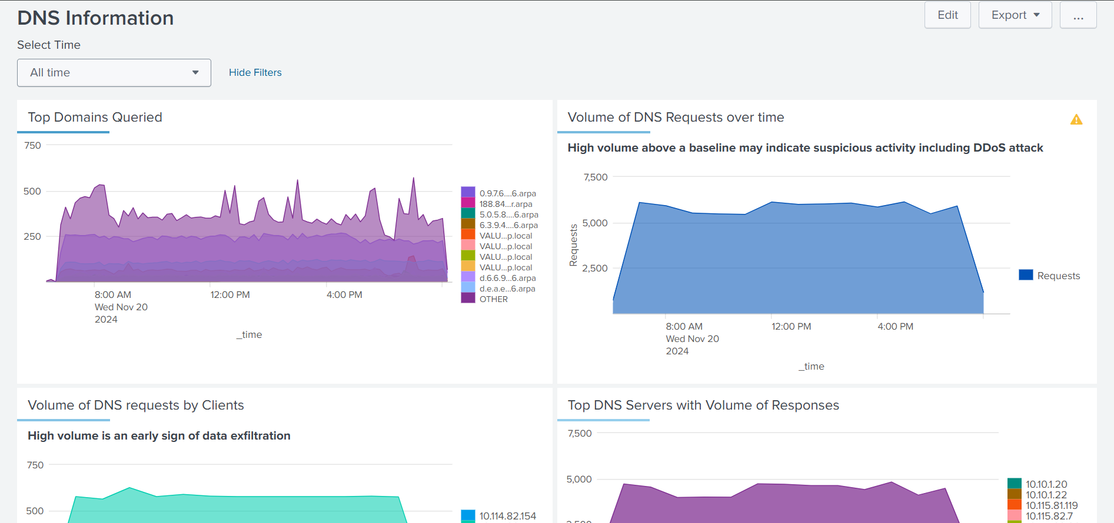Viewport: 1114px width, 523px height.
Task: Click the Requests y-axis title
Action: coord(573,245)
